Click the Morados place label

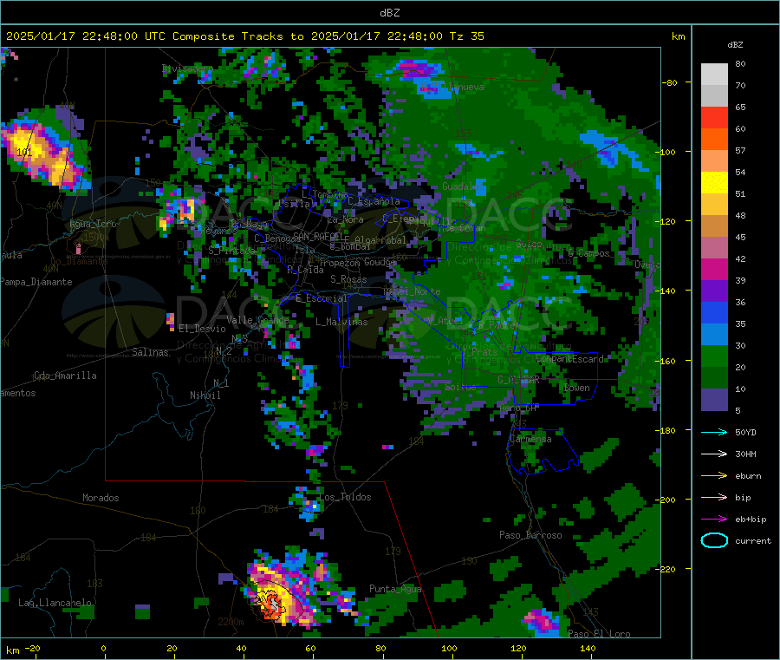coord(101,498)
